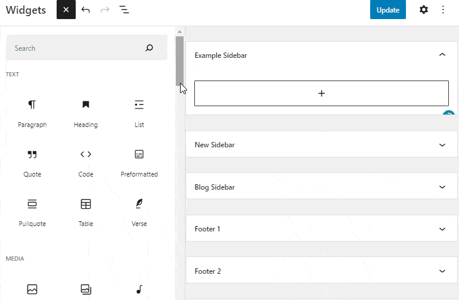Click the inserter panel scrollbar thumb

click(x=180, y=61)
